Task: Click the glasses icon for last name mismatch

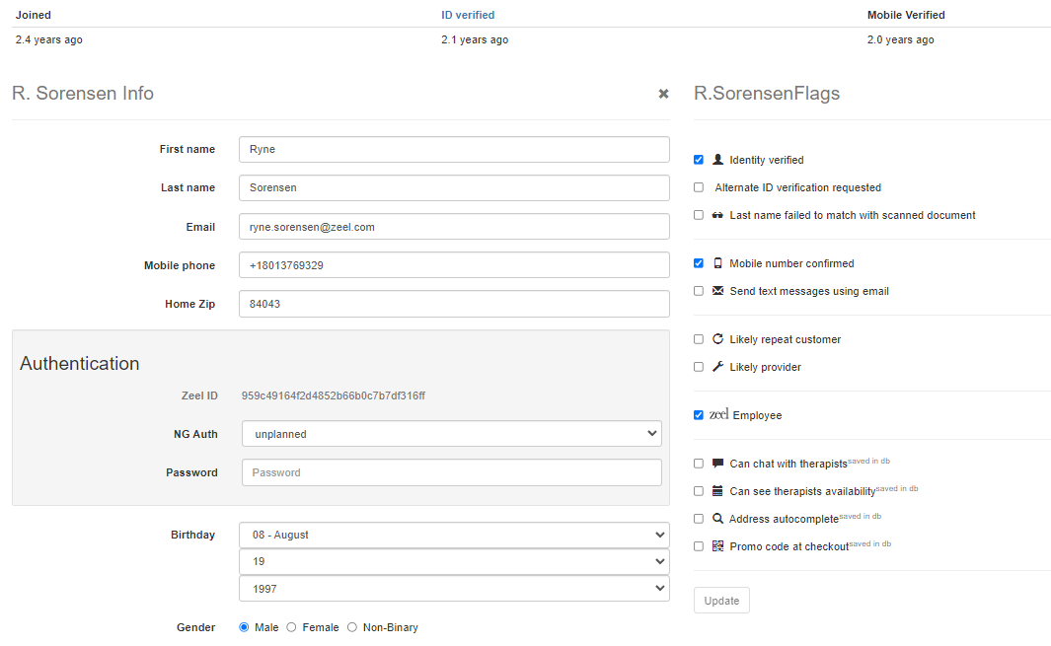Action: tap(717, 215)
